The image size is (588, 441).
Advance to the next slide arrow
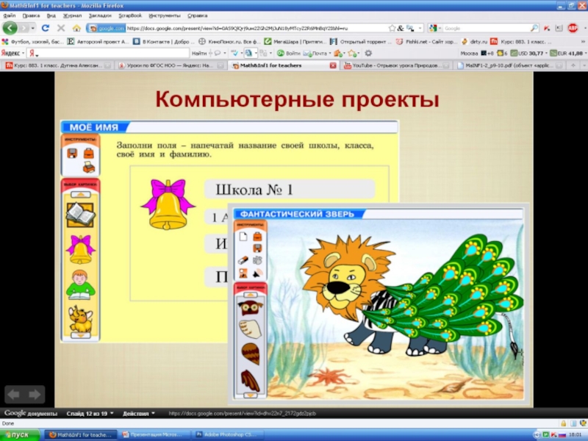point(35,394)
